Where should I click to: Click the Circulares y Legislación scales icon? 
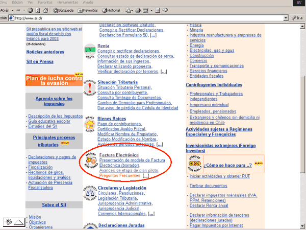(89, 195)
